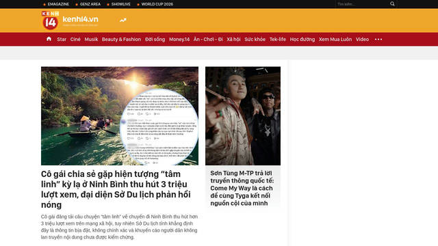Open the Video section

click(x=362, y=40)
